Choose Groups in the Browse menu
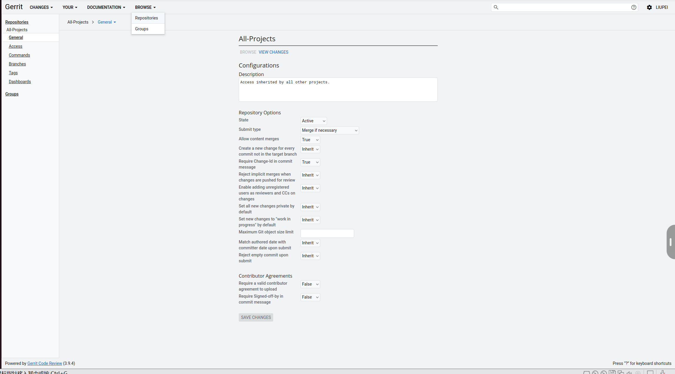This screenshot has height=374, width=675. pyautogui.click(x=142, y=29)
